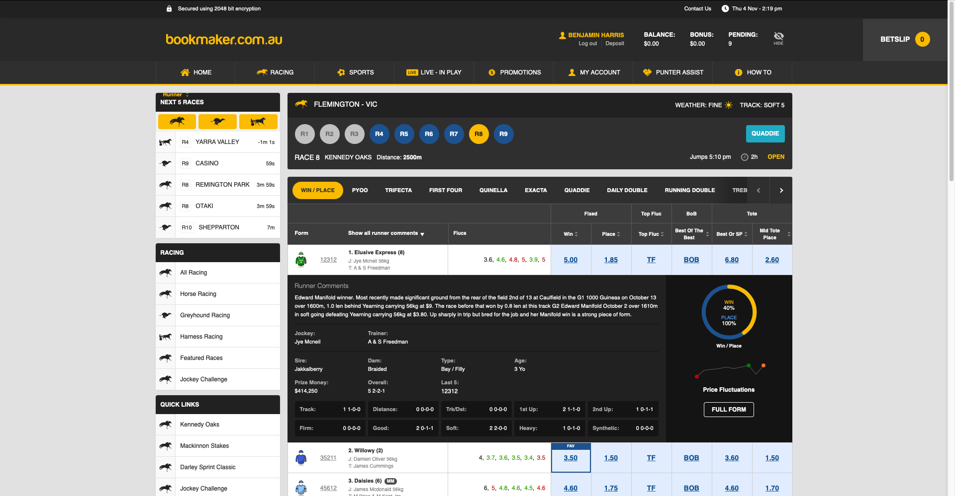The height and width of the screenshot is (496, 955).
Task: Click the Deposit link
Action: [615, 44]
